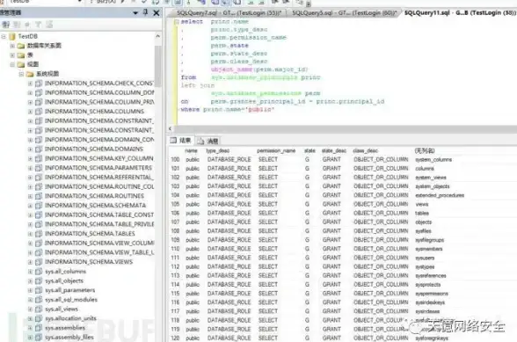Show the 结果 results tab
Viewport: 517px width, 342px height.
180,141
